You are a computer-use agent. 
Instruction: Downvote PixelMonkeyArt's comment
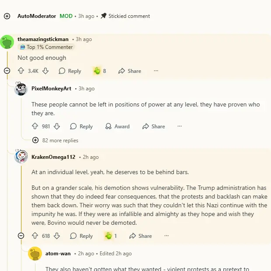(x=57, y=126)
